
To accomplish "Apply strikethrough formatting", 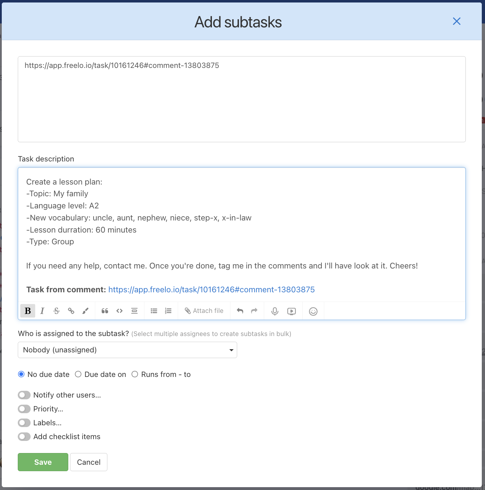I will click(57, 310).
